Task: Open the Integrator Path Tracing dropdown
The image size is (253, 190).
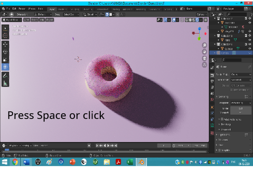Action: click(x=241, y=103)
